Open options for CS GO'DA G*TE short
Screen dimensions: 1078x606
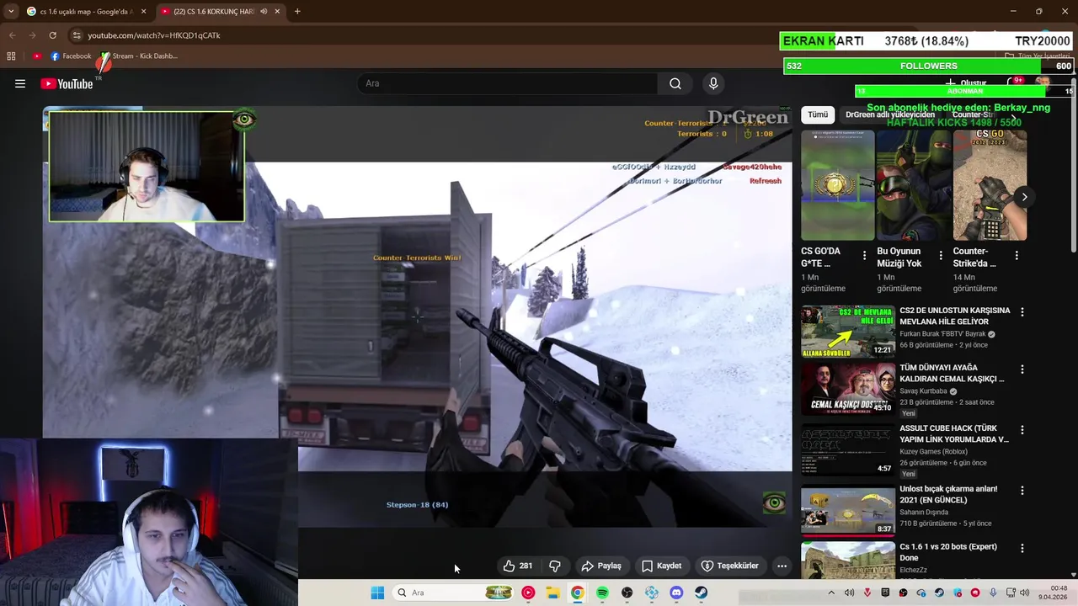tap(864, 255)
